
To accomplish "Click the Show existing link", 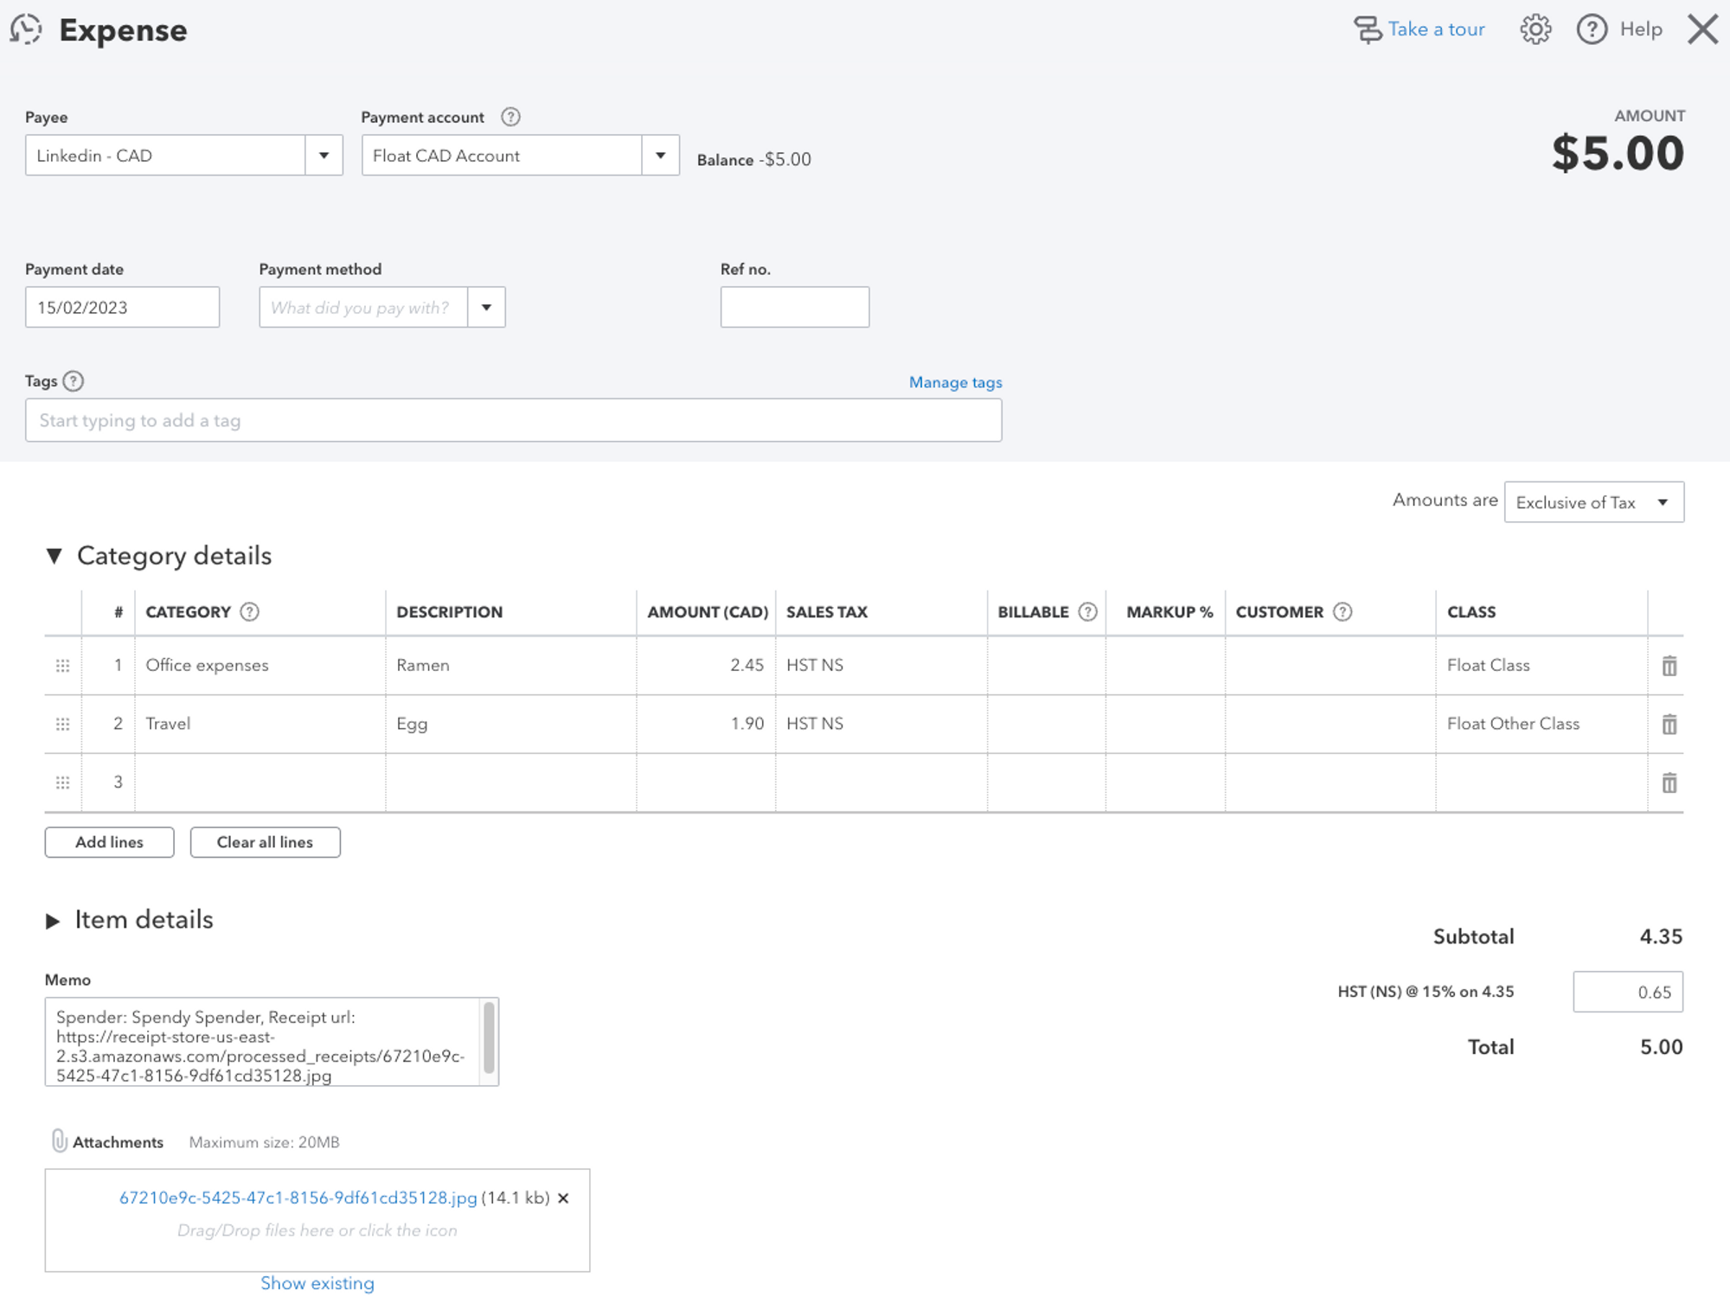I will (x=317, y=1283).
